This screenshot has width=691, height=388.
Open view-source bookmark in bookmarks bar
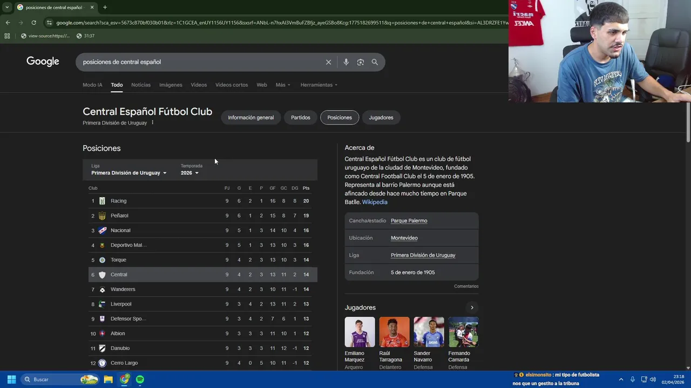(45, 36)
